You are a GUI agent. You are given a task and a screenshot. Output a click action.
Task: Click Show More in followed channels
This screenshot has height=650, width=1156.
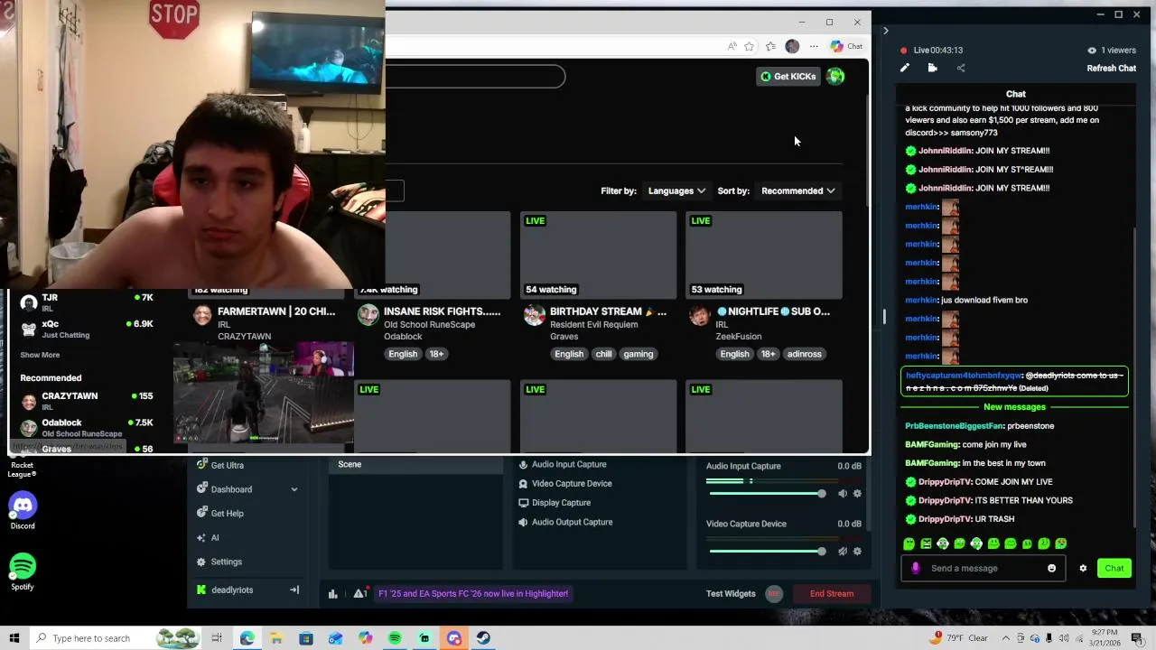pyautogui.click(x=40, y=355)
